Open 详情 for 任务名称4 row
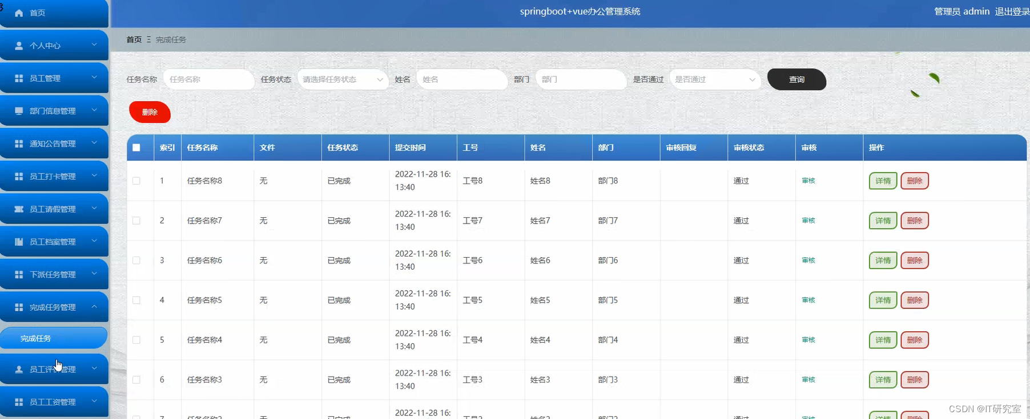Screen dimensions: 1030x419 pos(883,340)
